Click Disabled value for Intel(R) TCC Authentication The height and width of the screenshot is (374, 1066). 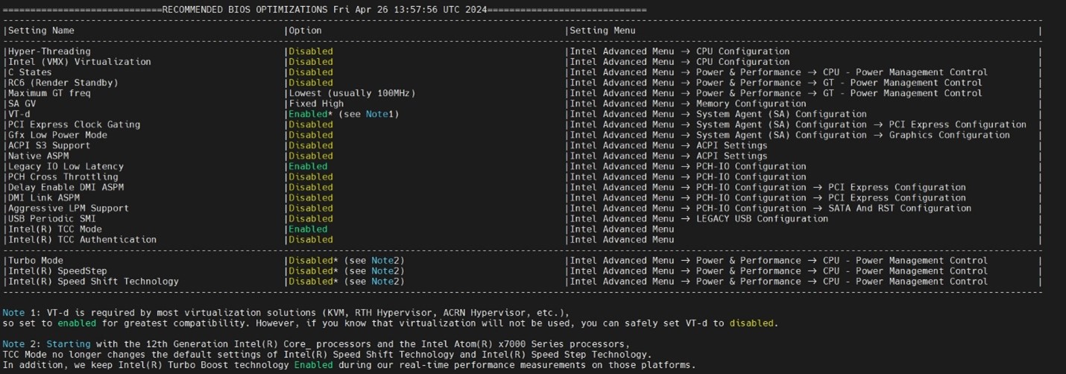[x=311, y=240]
